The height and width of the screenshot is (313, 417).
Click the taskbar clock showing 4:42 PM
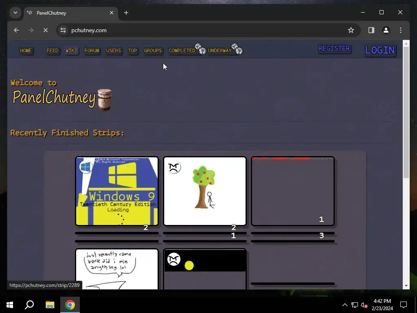click(382, 305)
